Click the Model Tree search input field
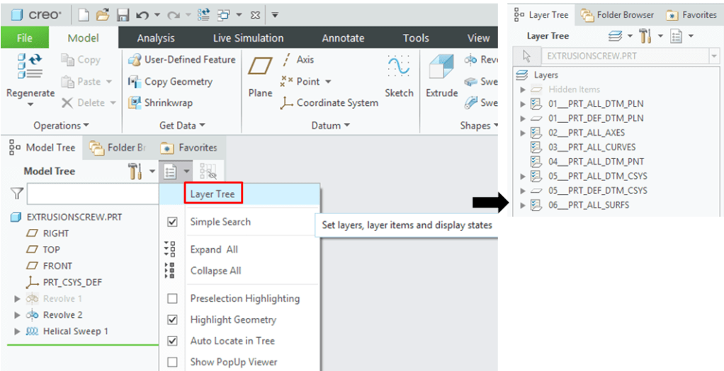Viewport: 724px width, 371px height. (x=92, y=194)
